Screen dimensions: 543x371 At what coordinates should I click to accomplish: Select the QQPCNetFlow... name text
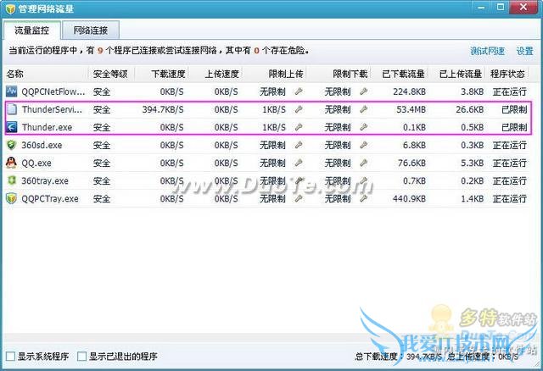click(53, 92)
